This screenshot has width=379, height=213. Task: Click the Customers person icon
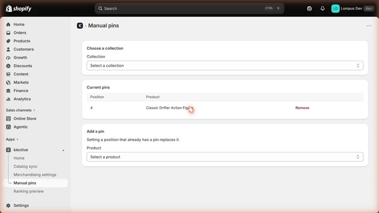9,49
